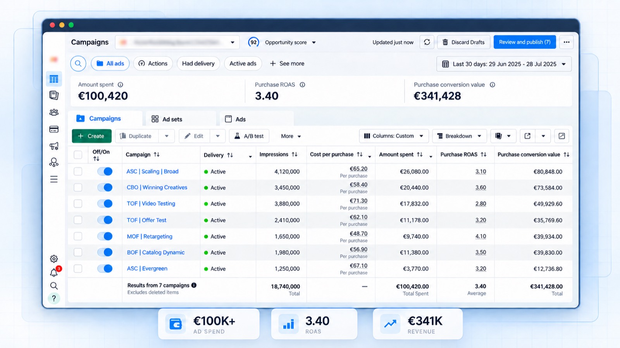This screenshot has width=620, height=348.
Task: Open the charts panel icon at toolbar end
Action: tap(562, 136)
